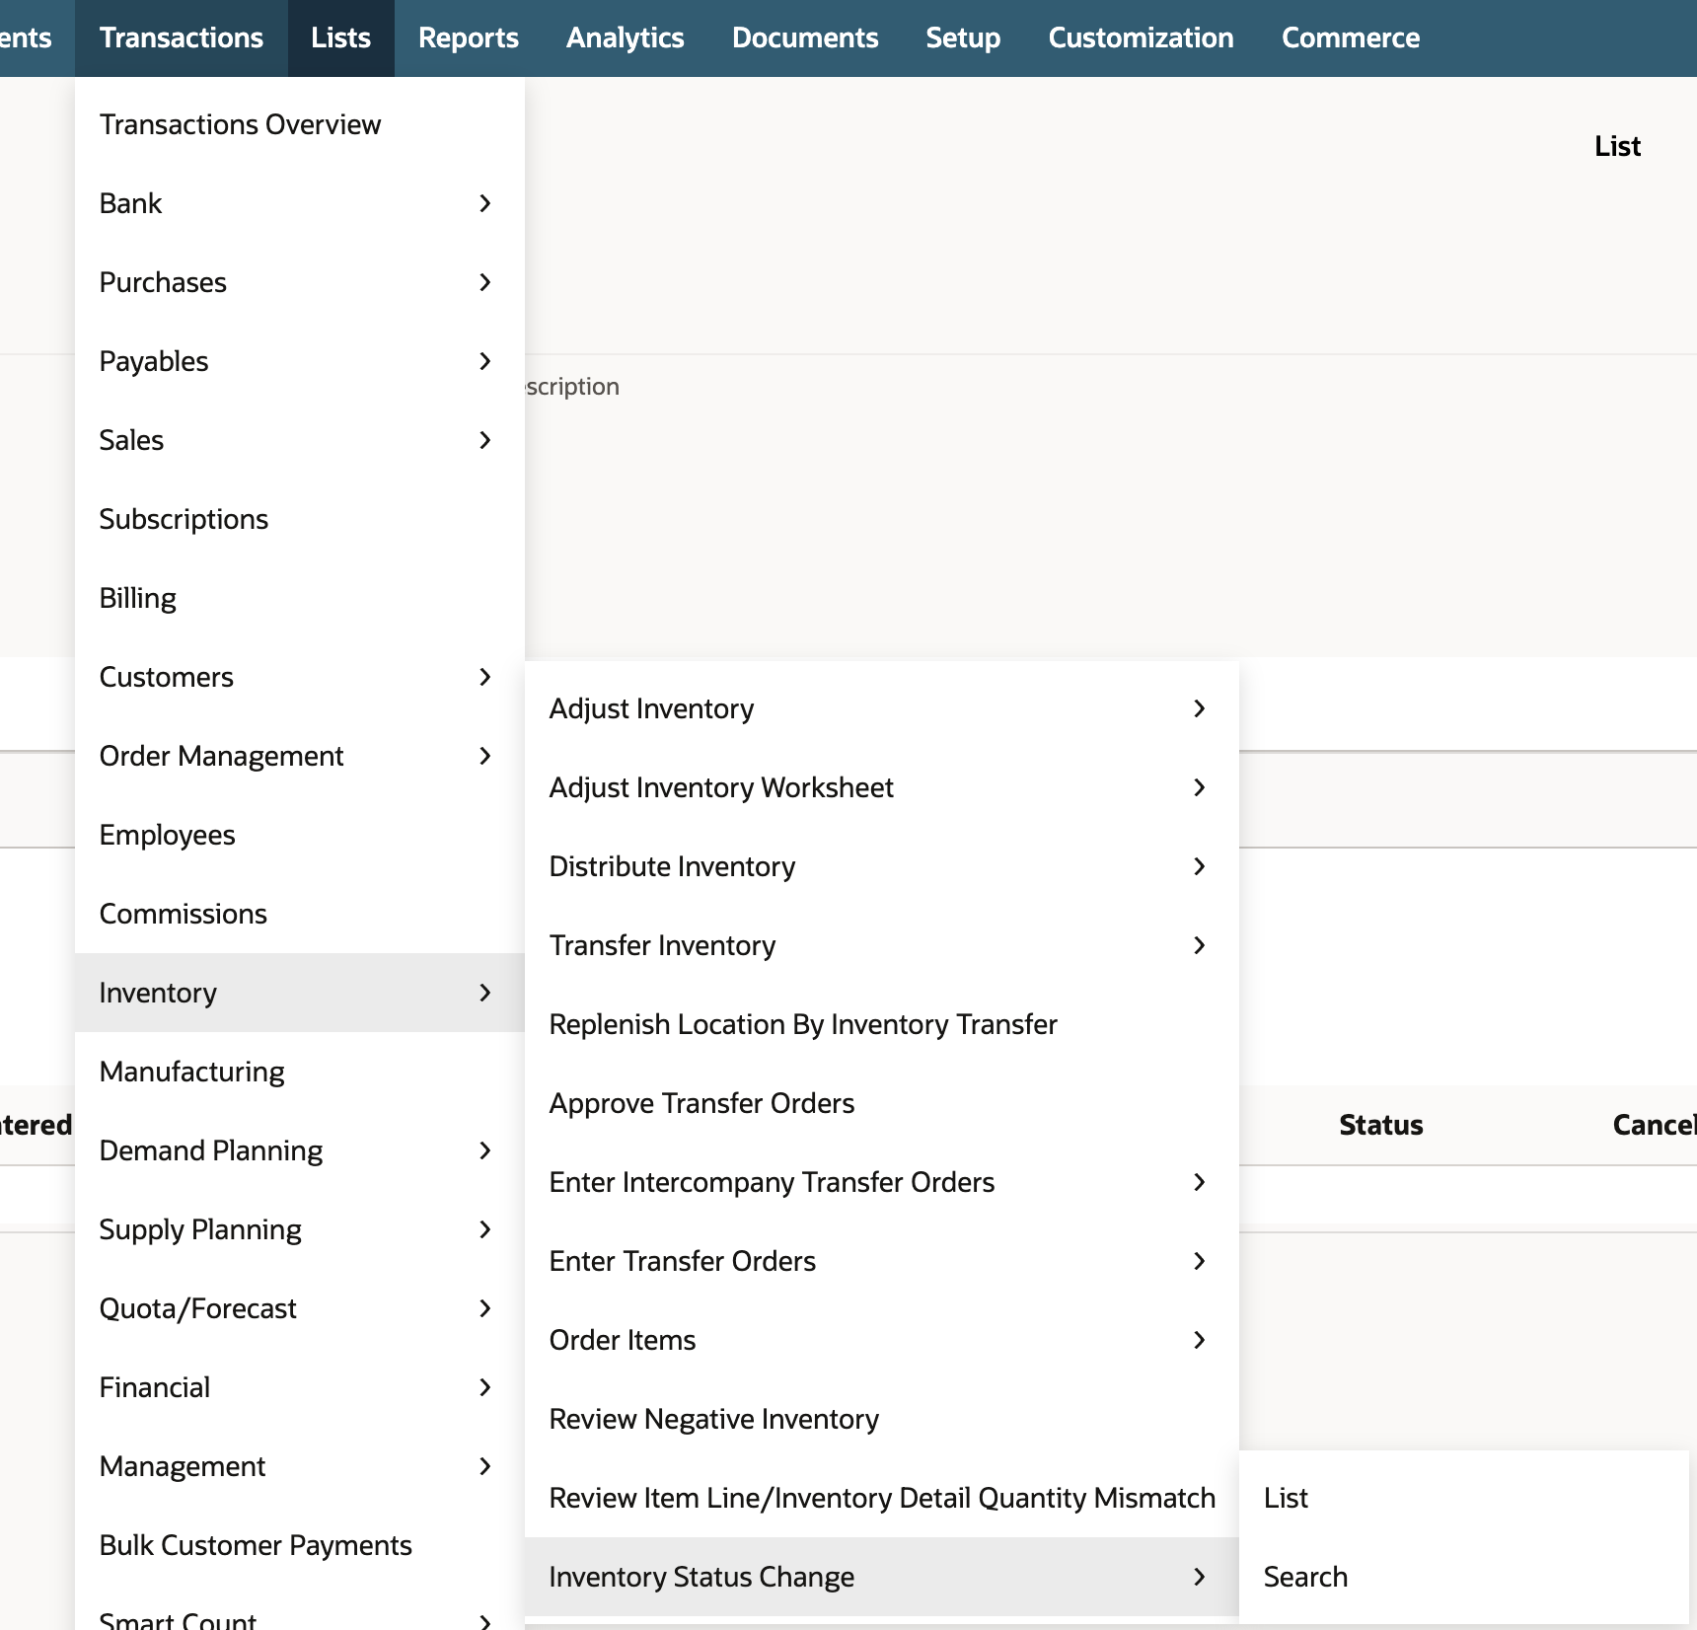Select Review Item Line/Inventory Detail Quantity Mismatch

click(x=882, y=1498)
